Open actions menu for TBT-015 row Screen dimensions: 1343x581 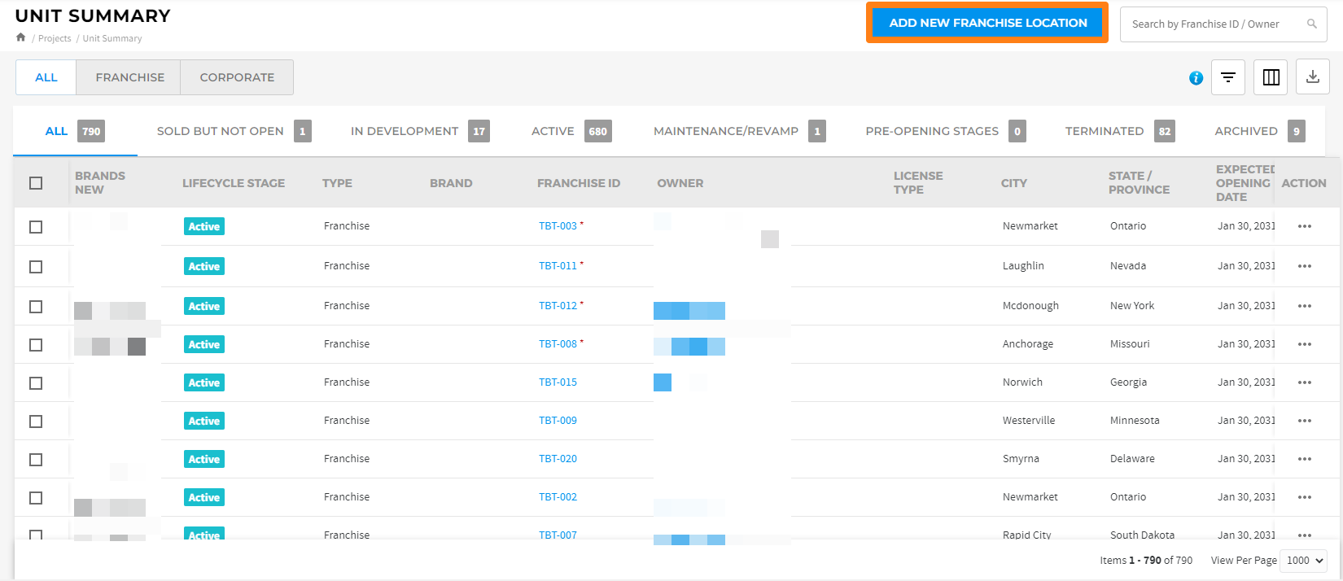tap(1305, 382)
